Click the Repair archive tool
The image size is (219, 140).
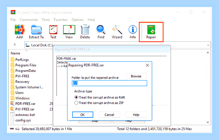pyautogui.click(x=151, y=32)
